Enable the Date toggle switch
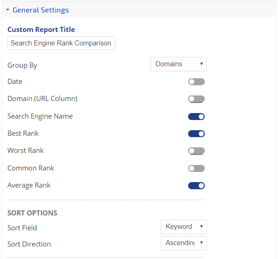 pos(196,82)
